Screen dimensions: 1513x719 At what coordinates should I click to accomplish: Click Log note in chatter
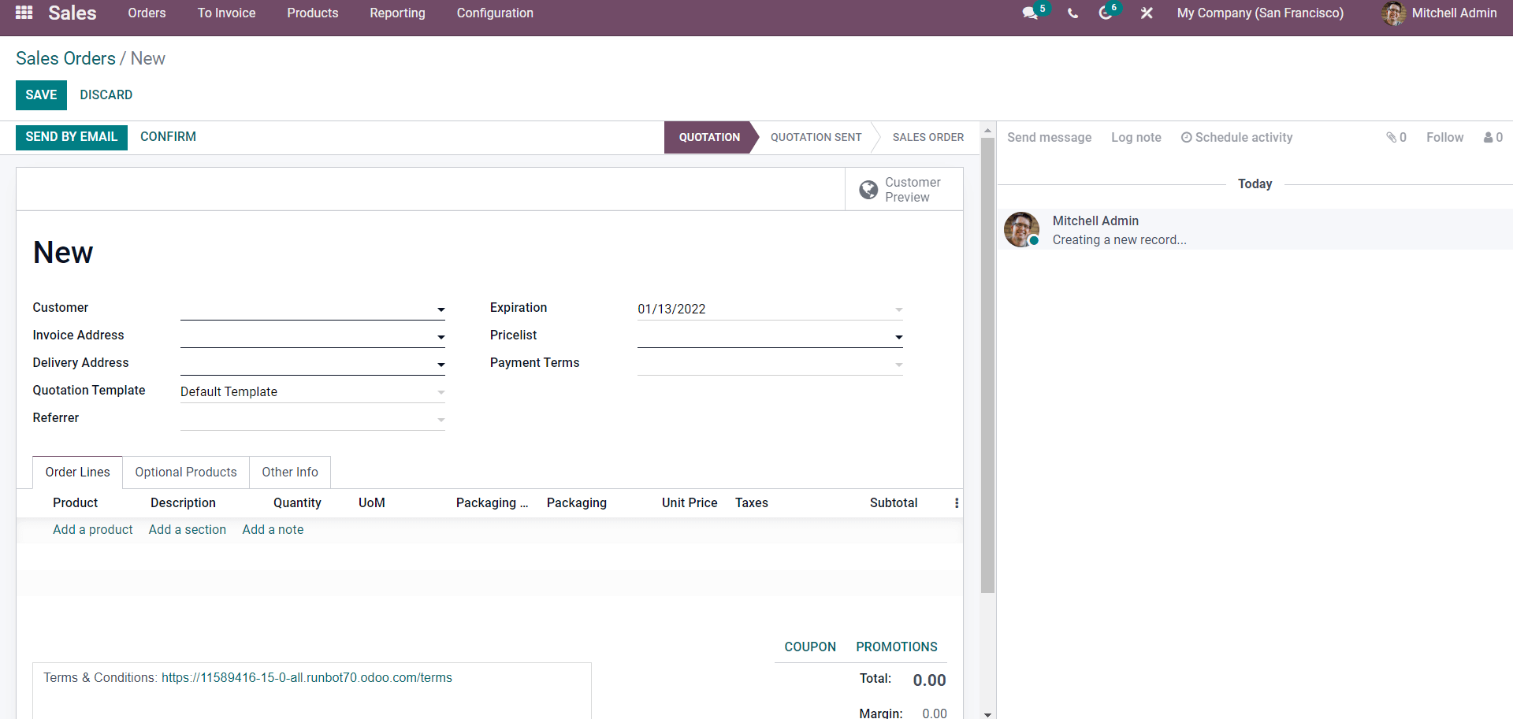click(x=1136, y=137)
